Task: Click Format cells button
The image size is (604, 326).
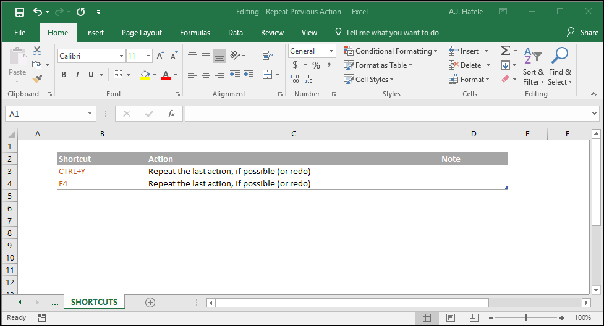Action: (469, 80)
